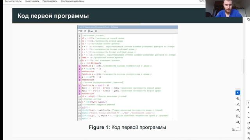
Task: Click the copy pages icon at right edge
Action: click(x=248, y=19)
